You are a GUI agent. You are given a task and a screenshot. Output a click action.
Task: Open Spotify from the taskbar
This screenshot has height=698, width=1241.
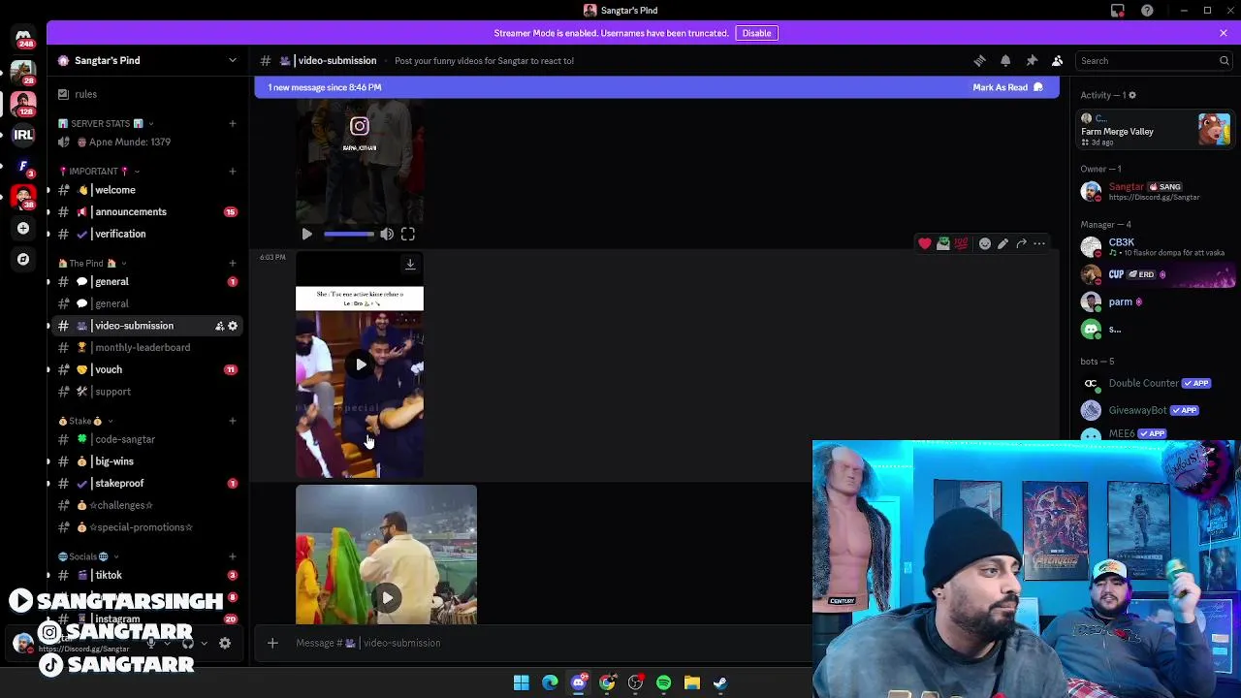point(663,682)
